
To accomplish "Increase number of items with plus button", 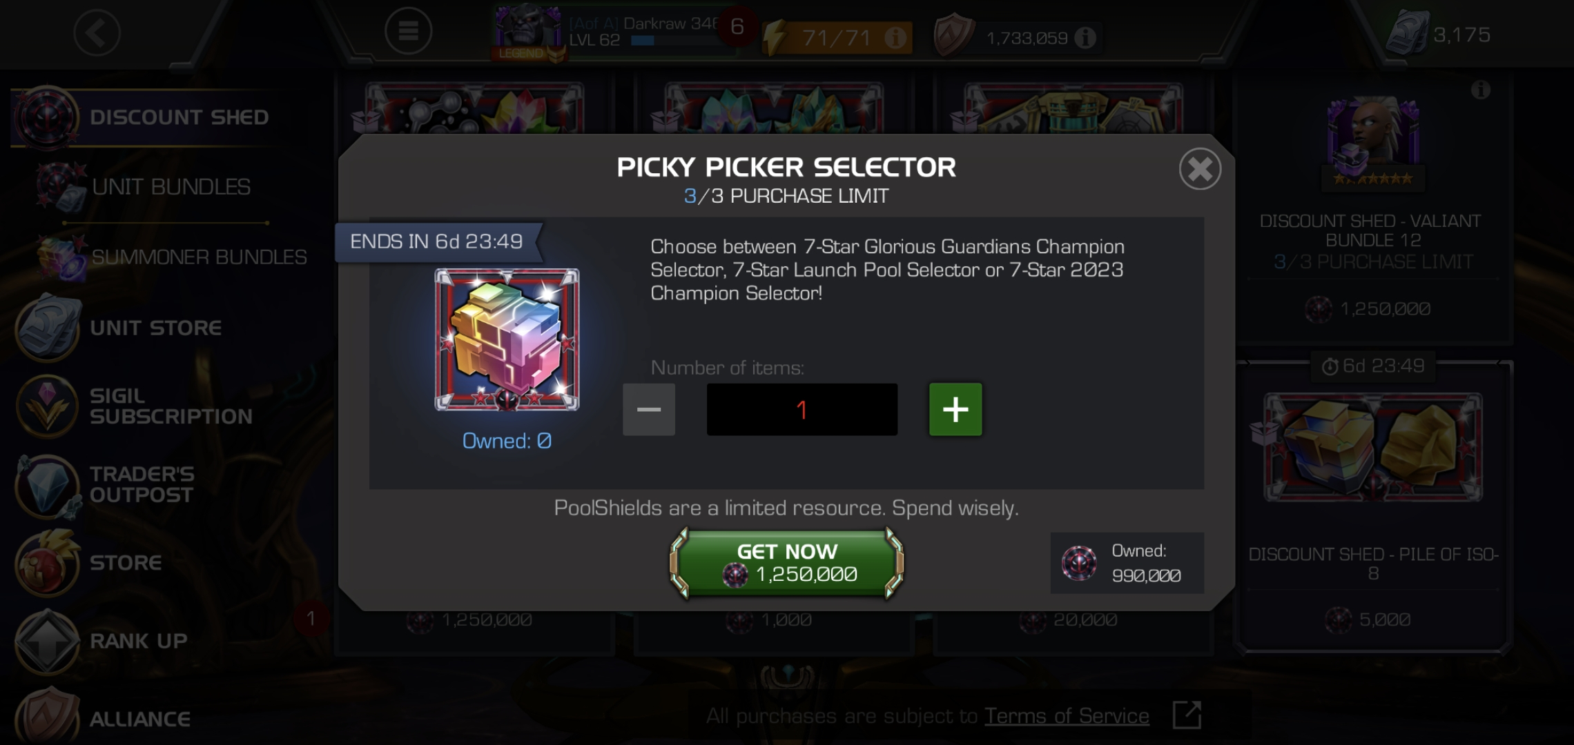I will pyautogui.click(x=955, y=410).
